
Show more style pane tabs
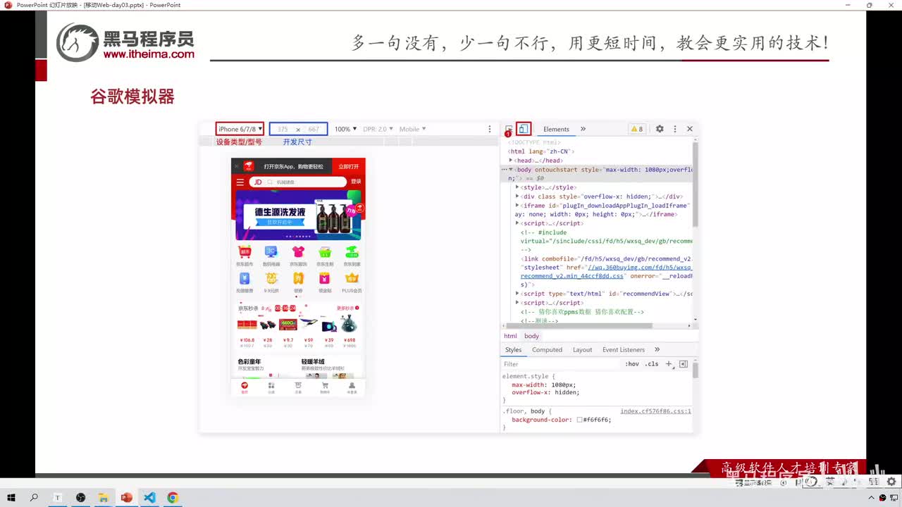(x=657, y=350)
